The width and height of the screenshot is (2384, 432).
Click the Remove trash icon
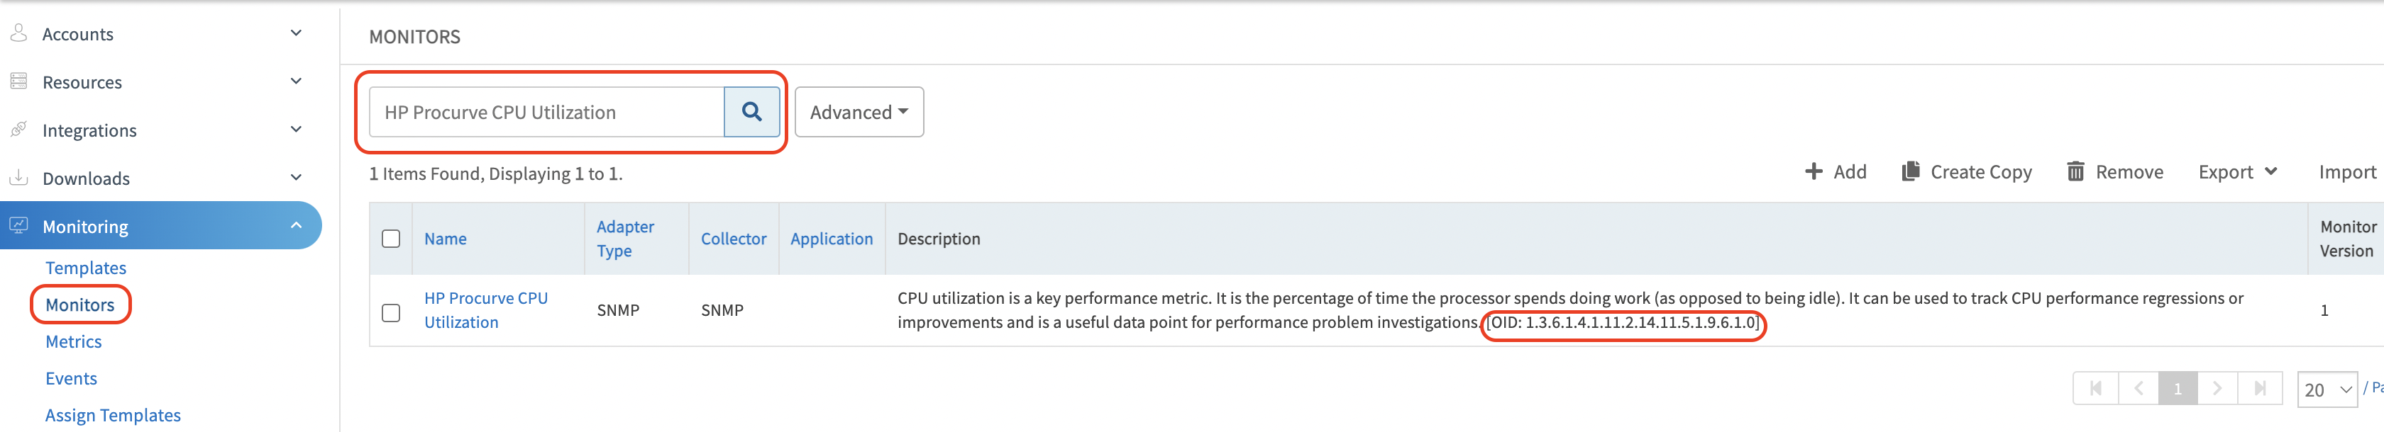pyautogui.click(x=2075, y=171)
